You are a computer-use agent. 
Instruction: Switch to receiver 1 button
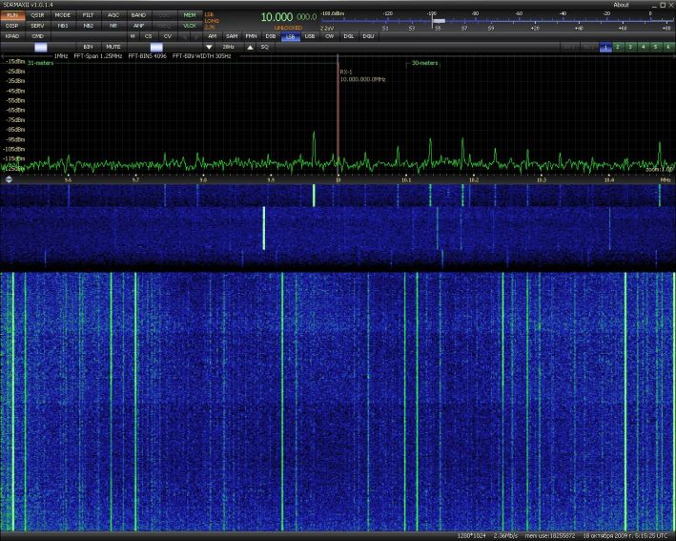pos(605,47)
